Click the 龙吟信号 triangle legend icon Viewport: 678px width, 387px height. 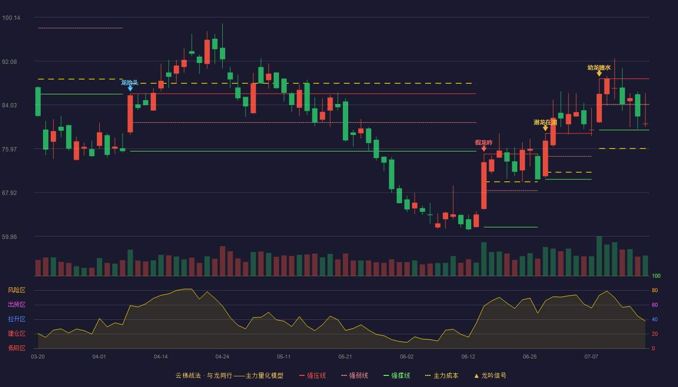476,375
